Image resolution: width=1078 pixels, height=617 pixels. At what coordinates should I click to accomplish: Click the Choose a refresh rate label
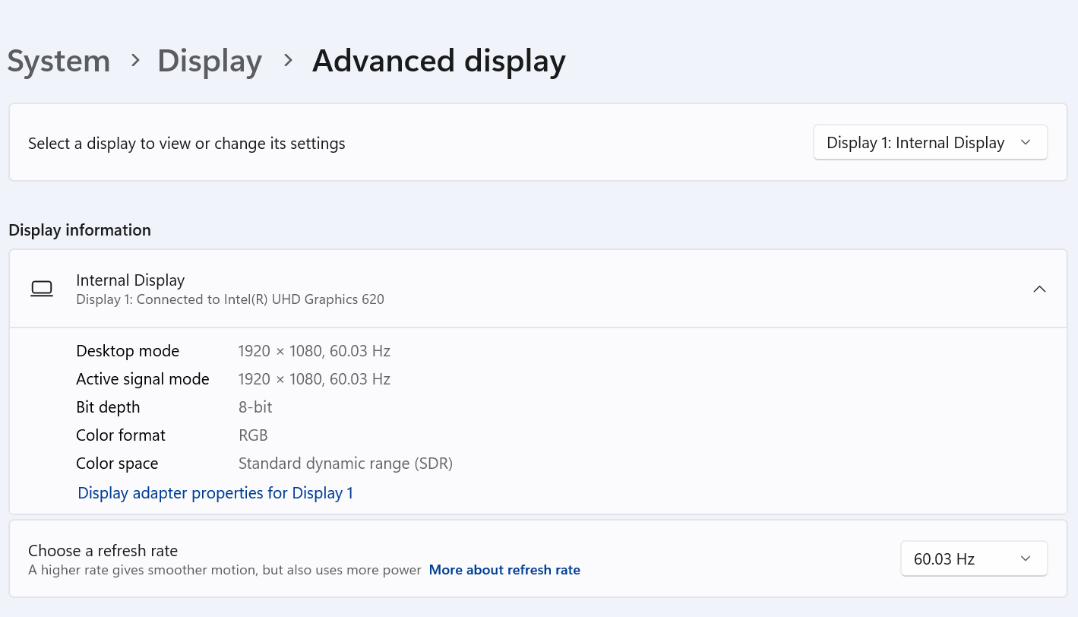pos(103,550)
